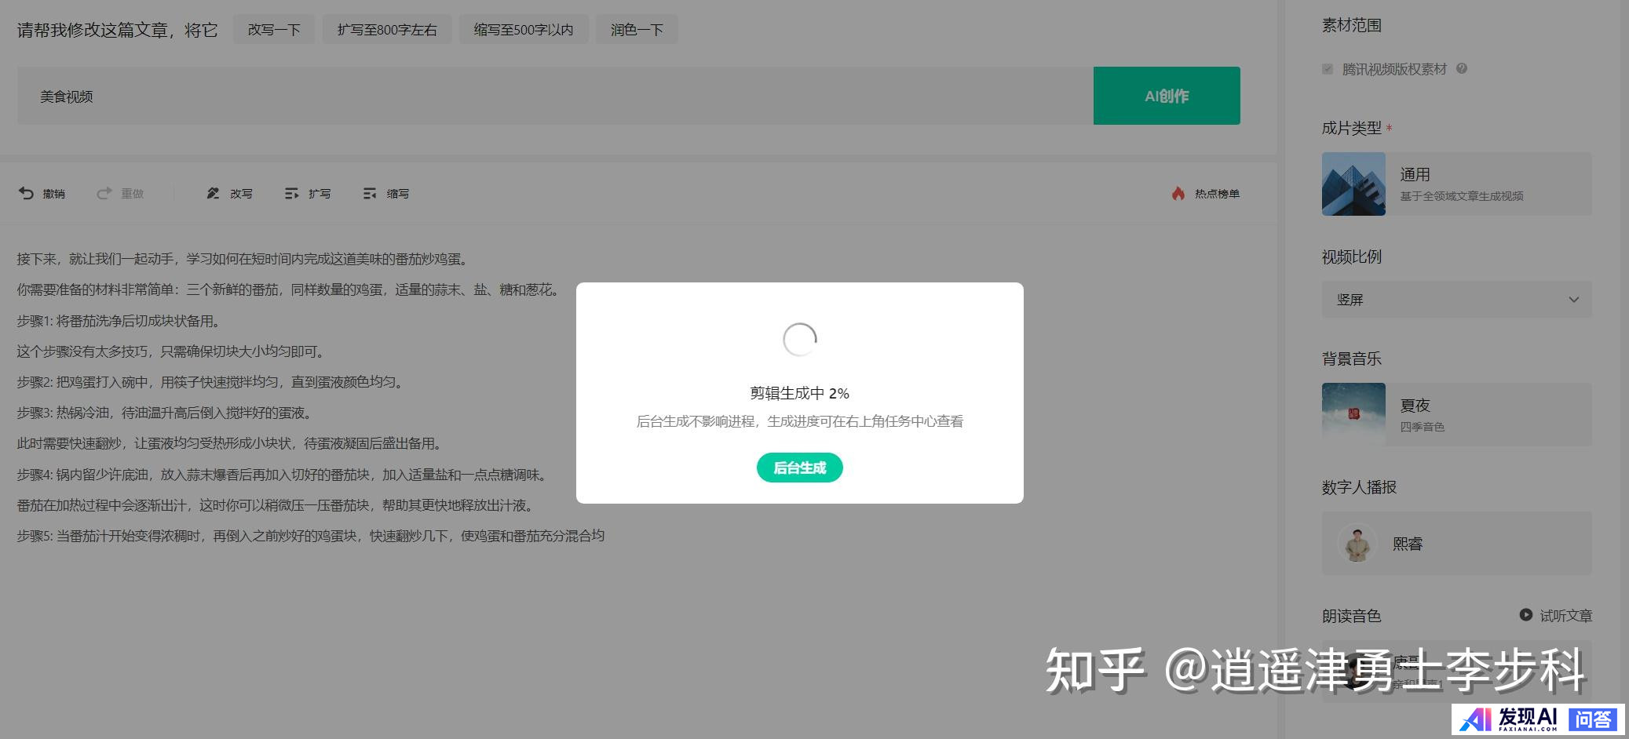Select the 改写一下 prompt suggestion
This screenshot has width=1629, height=739.
tap(274, 30)
